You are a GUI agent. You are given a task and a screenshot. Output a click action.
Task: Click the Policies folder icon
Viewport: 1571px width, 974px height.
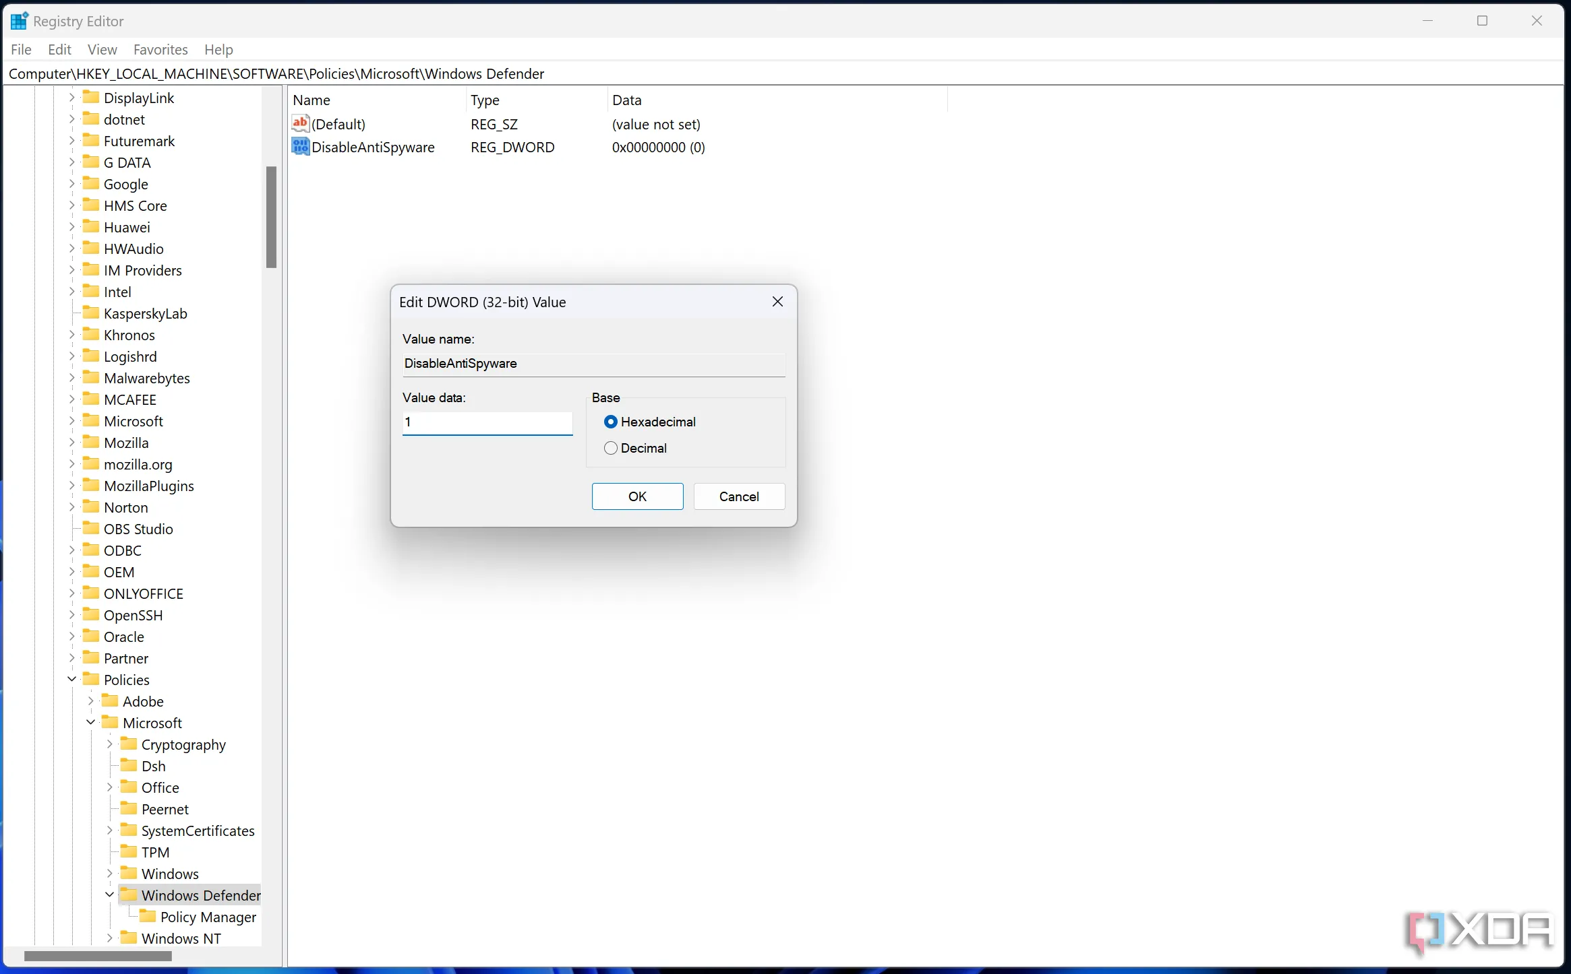pos(91,679)
